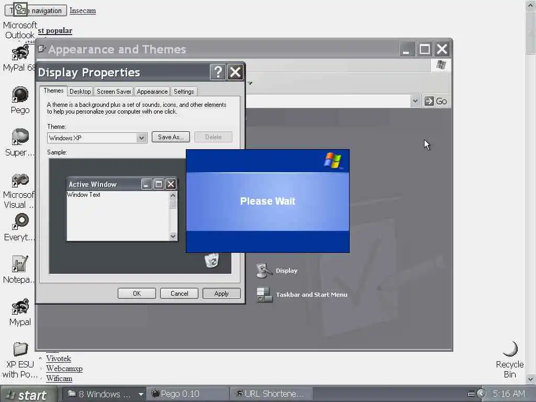Click recycle bin icon in theme sample

(212, 261)
